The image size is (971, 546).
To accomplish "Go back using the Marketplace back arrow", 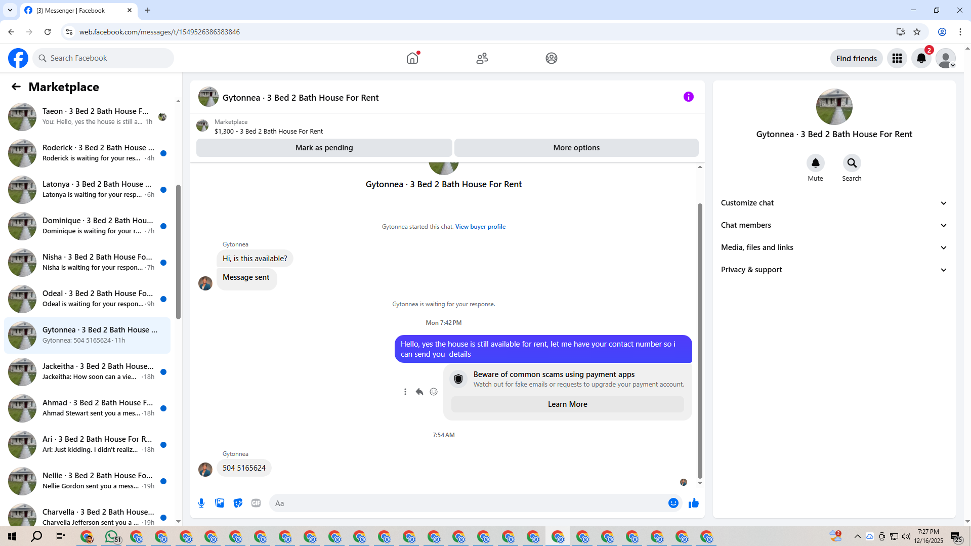I will pyautogui.click(x=16, y=87).
